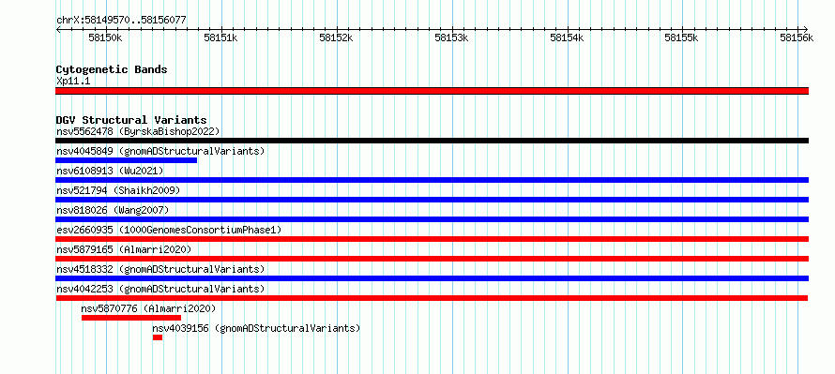Click the tiny red nsv4039156 variant bar
Screen dimensions: 835x374
click(x=157, y=337)
